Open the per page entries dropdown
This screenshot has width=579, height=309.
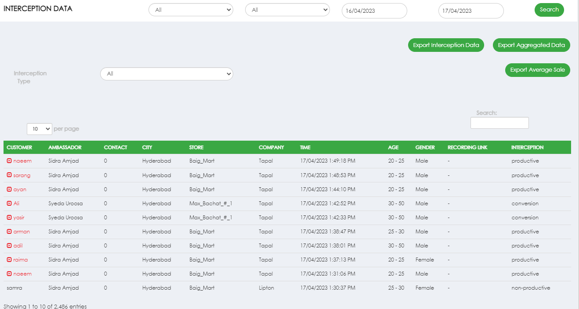[x=40, y=129]
